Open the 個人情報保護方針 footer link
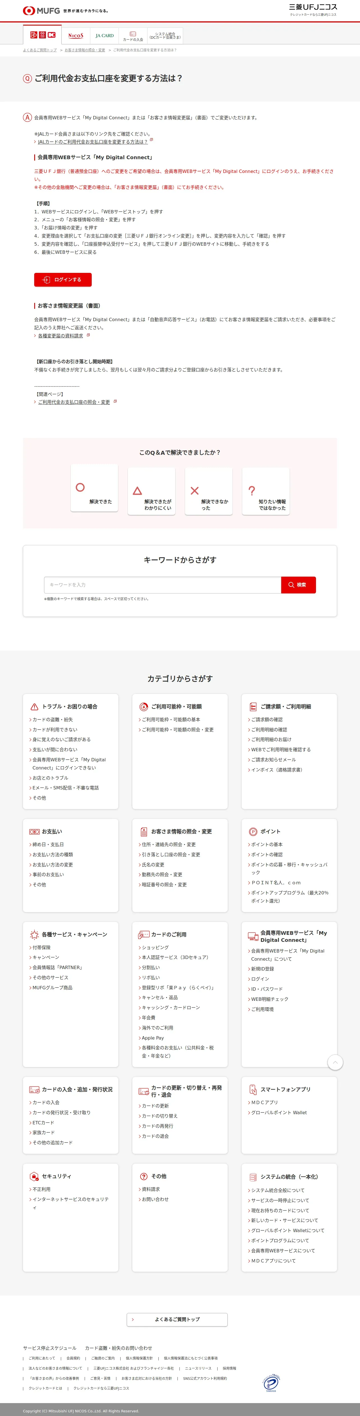 coord(139,1358)
